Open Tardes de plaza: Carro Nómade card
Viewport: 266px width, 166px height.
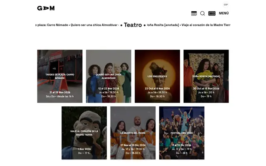pyautogui.click(x=60, y=76)
